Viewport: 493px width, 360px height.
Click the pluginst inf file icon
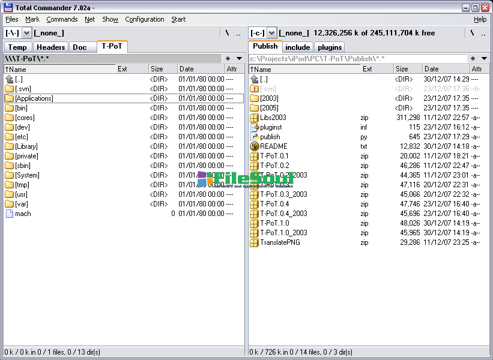254,127
